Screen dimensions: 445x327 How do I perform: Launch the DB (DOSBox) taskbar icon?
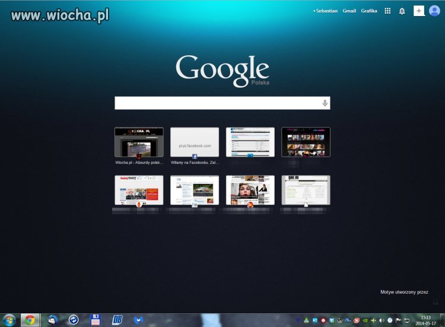[117, 320]
